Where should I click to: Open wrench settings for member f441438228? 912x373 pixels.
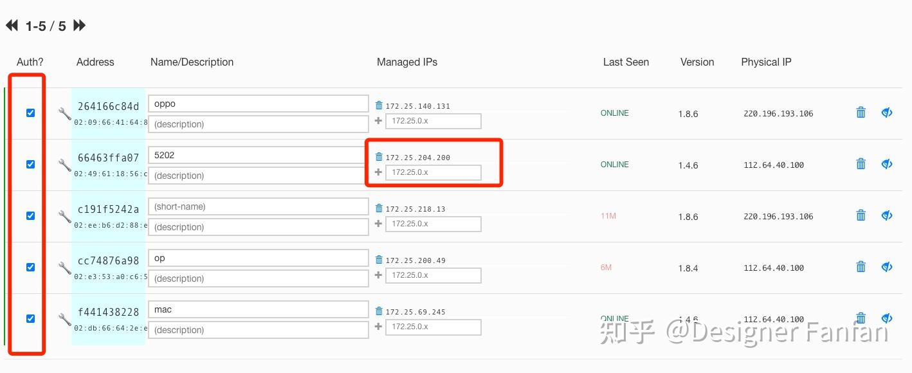[64, 320]
